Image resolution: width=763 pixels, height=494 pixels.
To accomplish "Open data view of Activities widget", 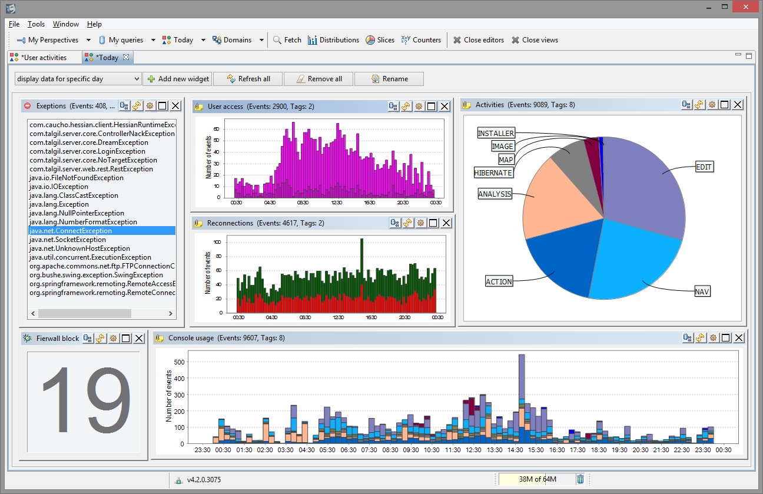I will 687,105.
